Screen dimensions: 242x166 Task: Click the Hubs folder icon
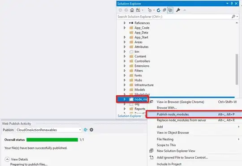131,80
